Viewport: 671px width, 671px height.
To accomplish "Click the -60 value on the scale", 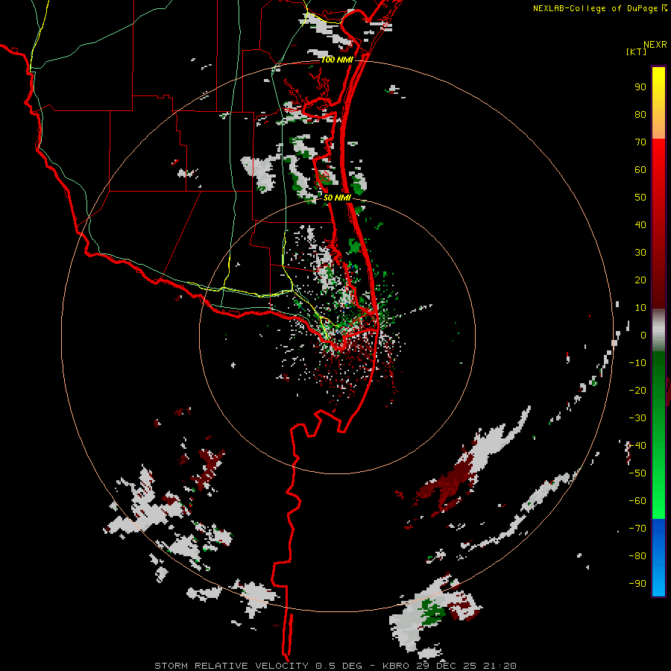I will tap(637, 501).
